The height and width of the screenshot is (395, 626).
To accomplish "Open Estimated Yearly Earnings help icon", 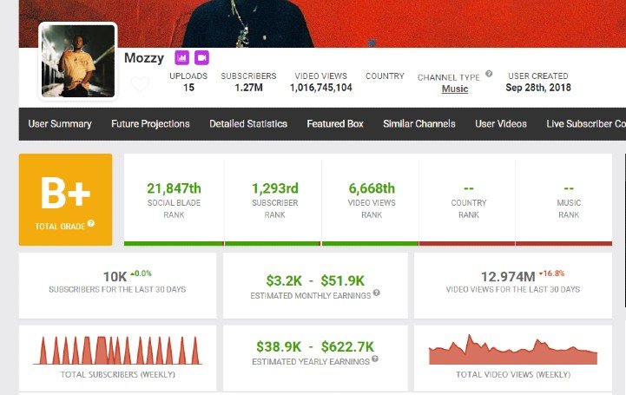I will point(375,359).
